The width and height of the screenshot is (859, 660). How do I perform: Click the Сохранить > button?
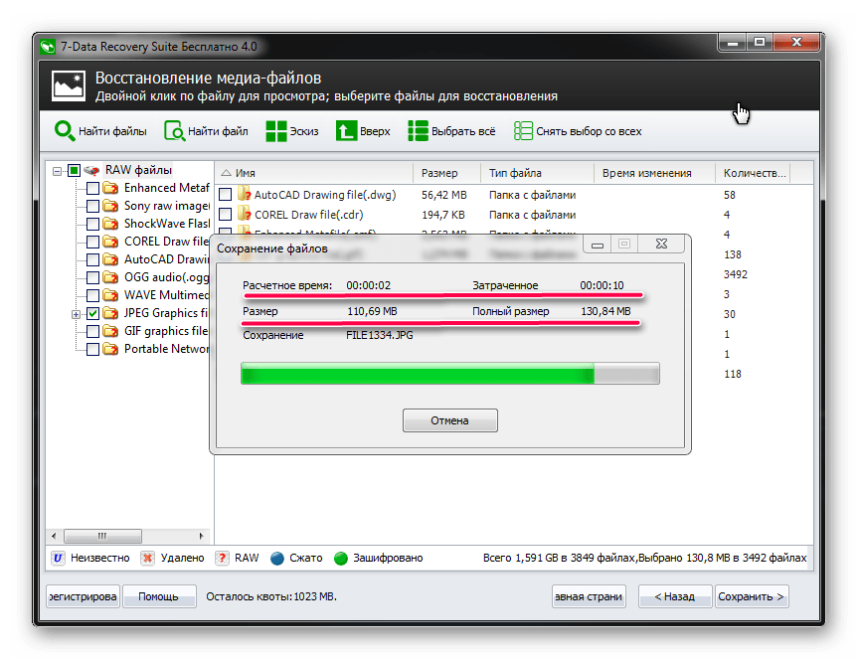pos(752,596)
